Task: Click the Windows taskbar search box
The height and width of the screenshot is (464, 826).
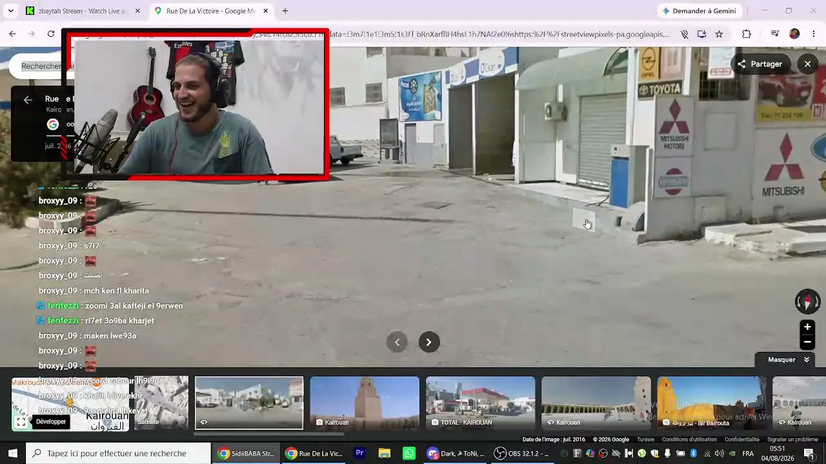Action: [118, 453]
